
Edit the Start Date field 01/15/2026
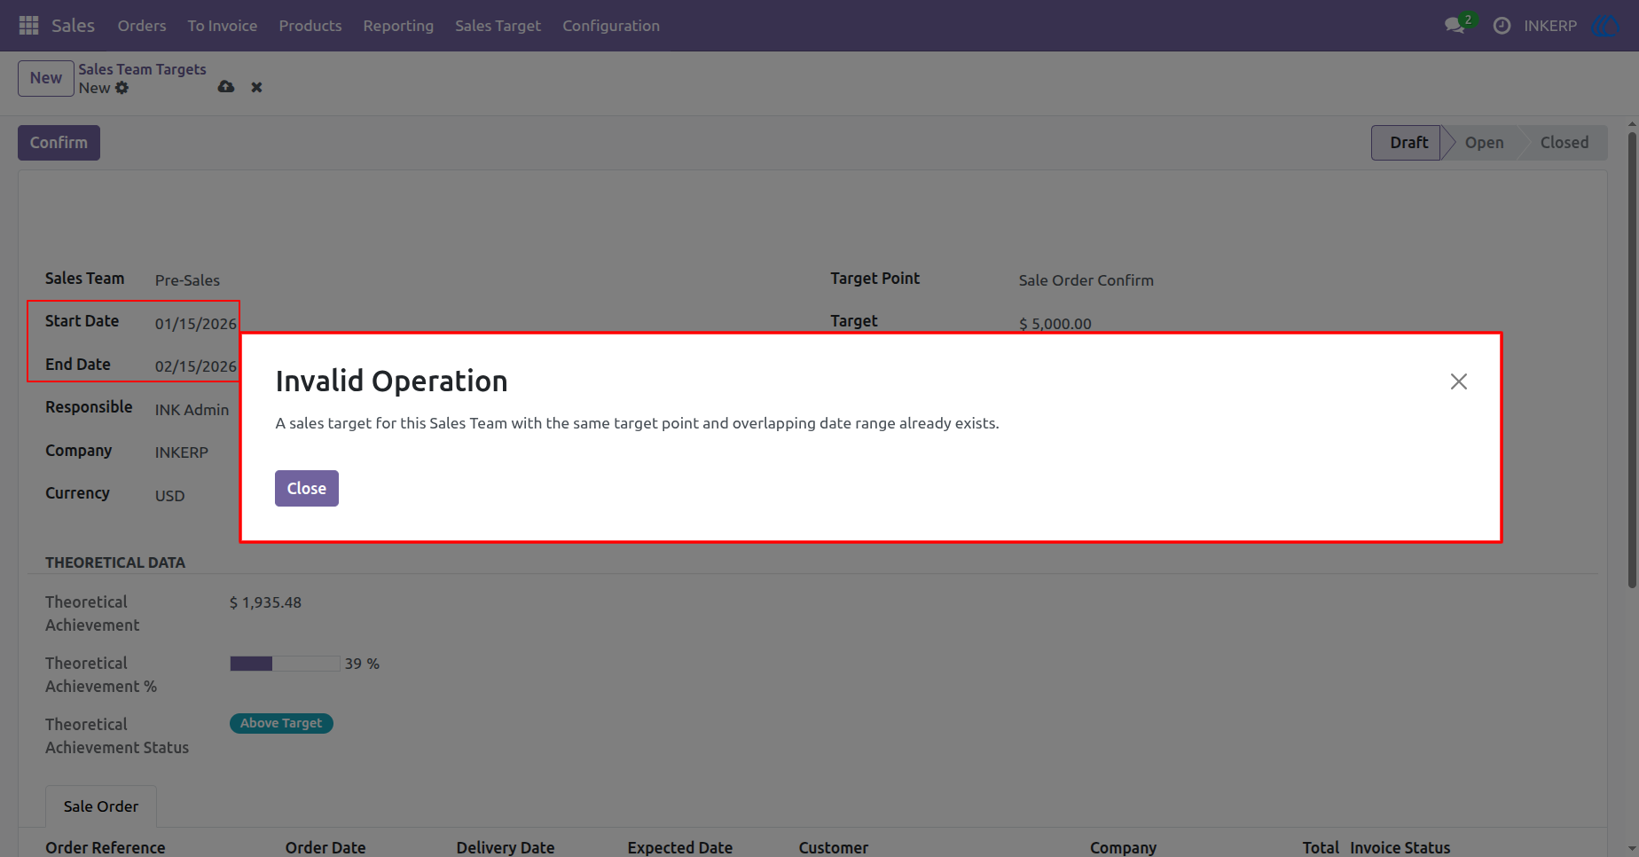(196, 324)
